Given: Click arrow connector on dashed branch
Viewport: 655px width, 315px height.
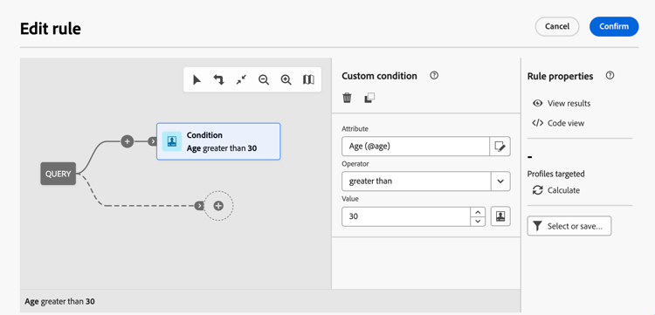Looking at the screenshot, I should [199, 206].
